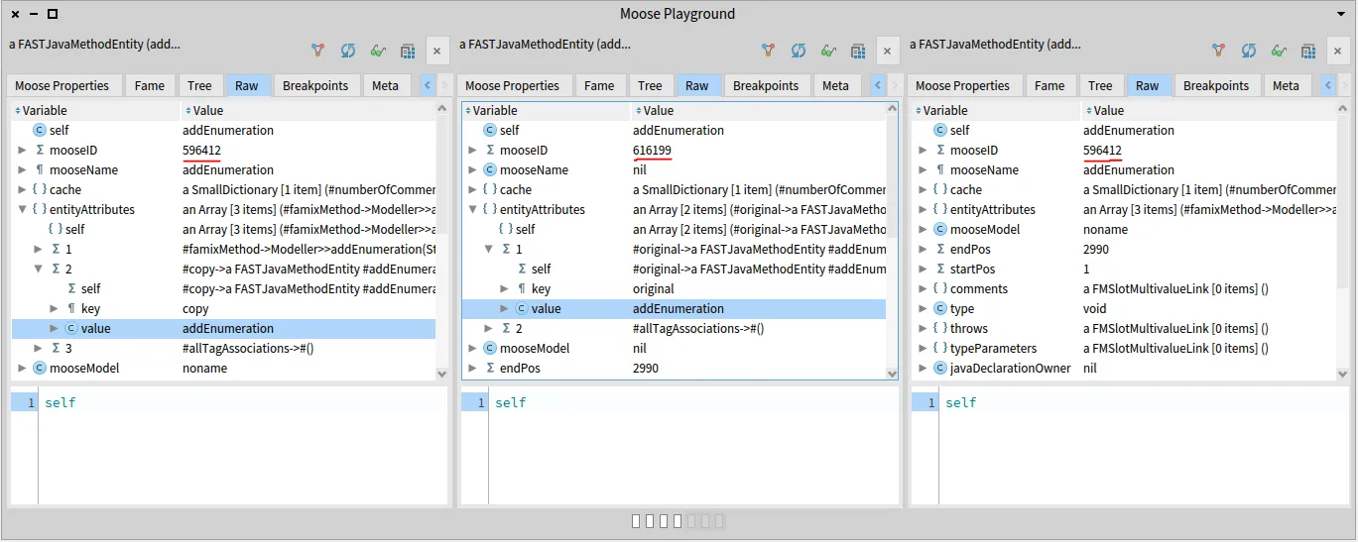Screen dimensions: 1358x542
Task: Expand the key row in the left pane
Action: coord(54,308)
